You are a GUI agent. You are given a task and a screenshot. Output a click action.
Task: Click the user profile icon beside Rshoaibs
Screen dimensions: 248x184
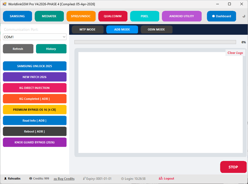click(x=6, y=179)
